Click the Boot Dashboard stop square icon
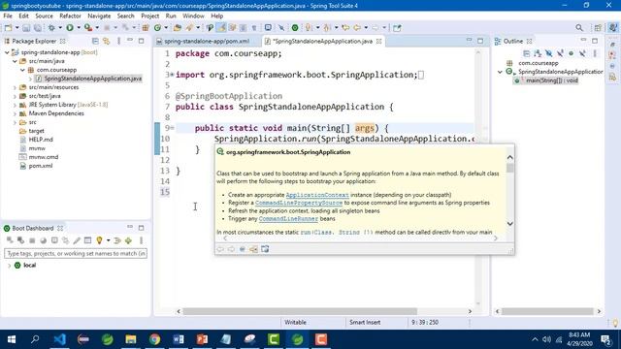The width and height of the screenshot is (621, 349). [32, 240]
